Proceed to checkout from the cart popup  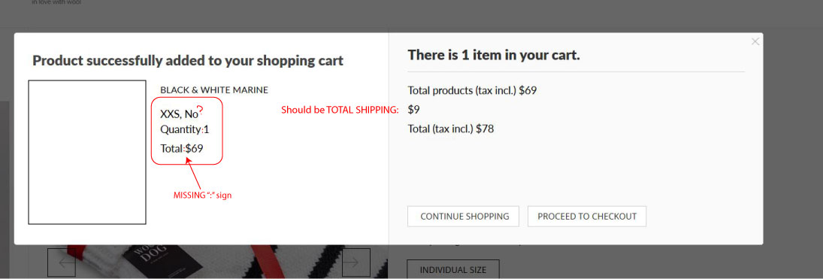(x=587, y=217)
